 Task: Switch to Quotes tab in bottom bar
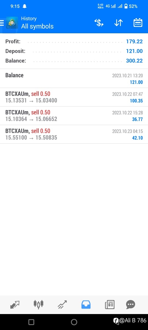click(x=15, y=304)
